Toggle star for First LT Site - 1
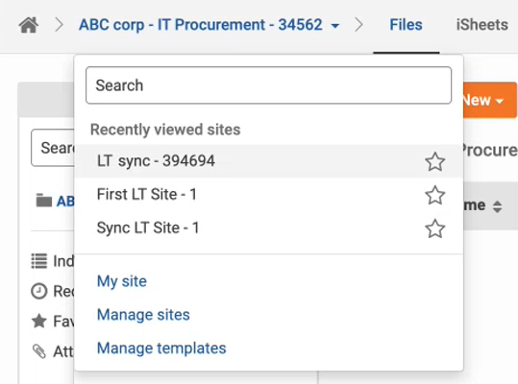The height and width of the screenshot is (384, 518). pyautogui.click(x=434, y=195)
